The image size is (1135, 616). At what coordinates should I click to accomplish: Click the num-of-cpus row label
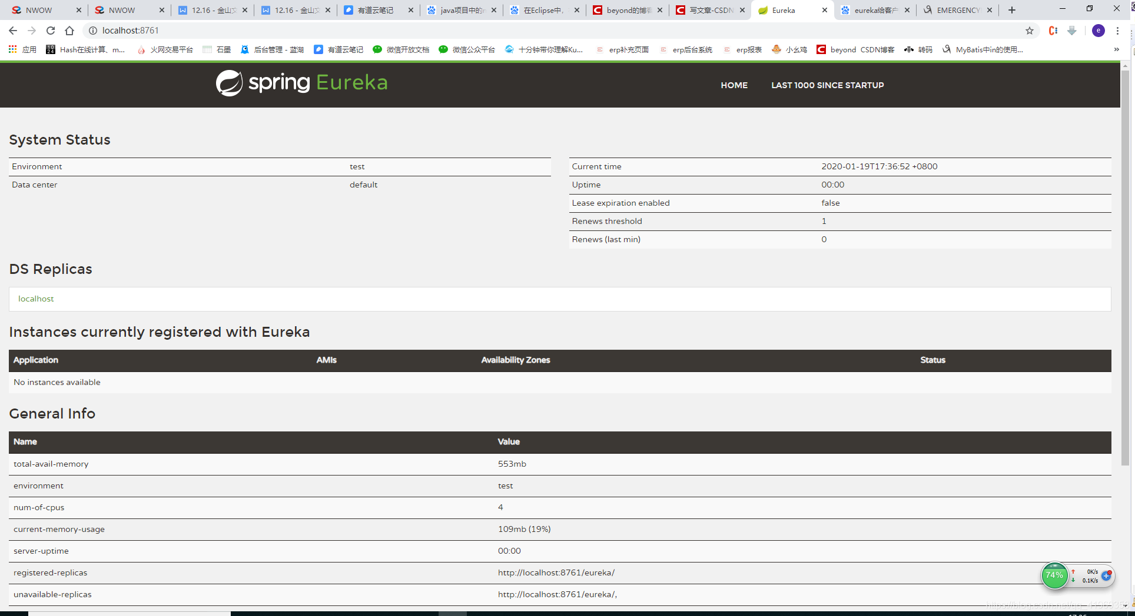pyautogui.click(x=39, y=507)
